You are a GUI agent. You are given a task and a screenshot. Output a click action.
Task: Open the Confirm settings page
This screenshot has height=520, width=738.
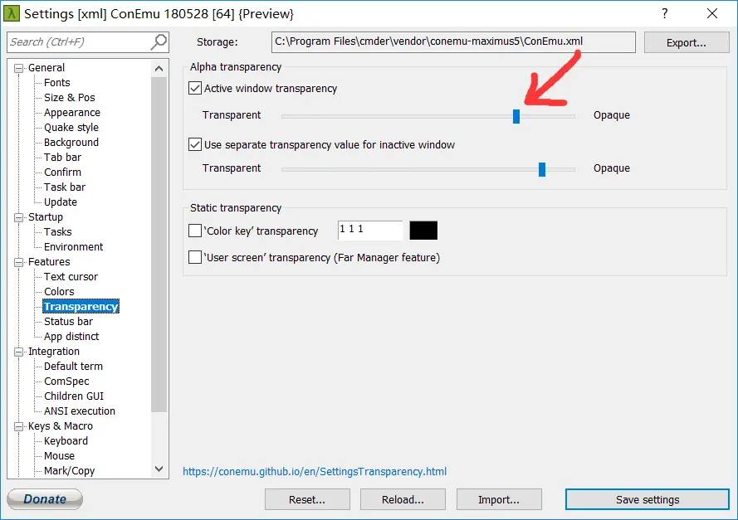62,173
